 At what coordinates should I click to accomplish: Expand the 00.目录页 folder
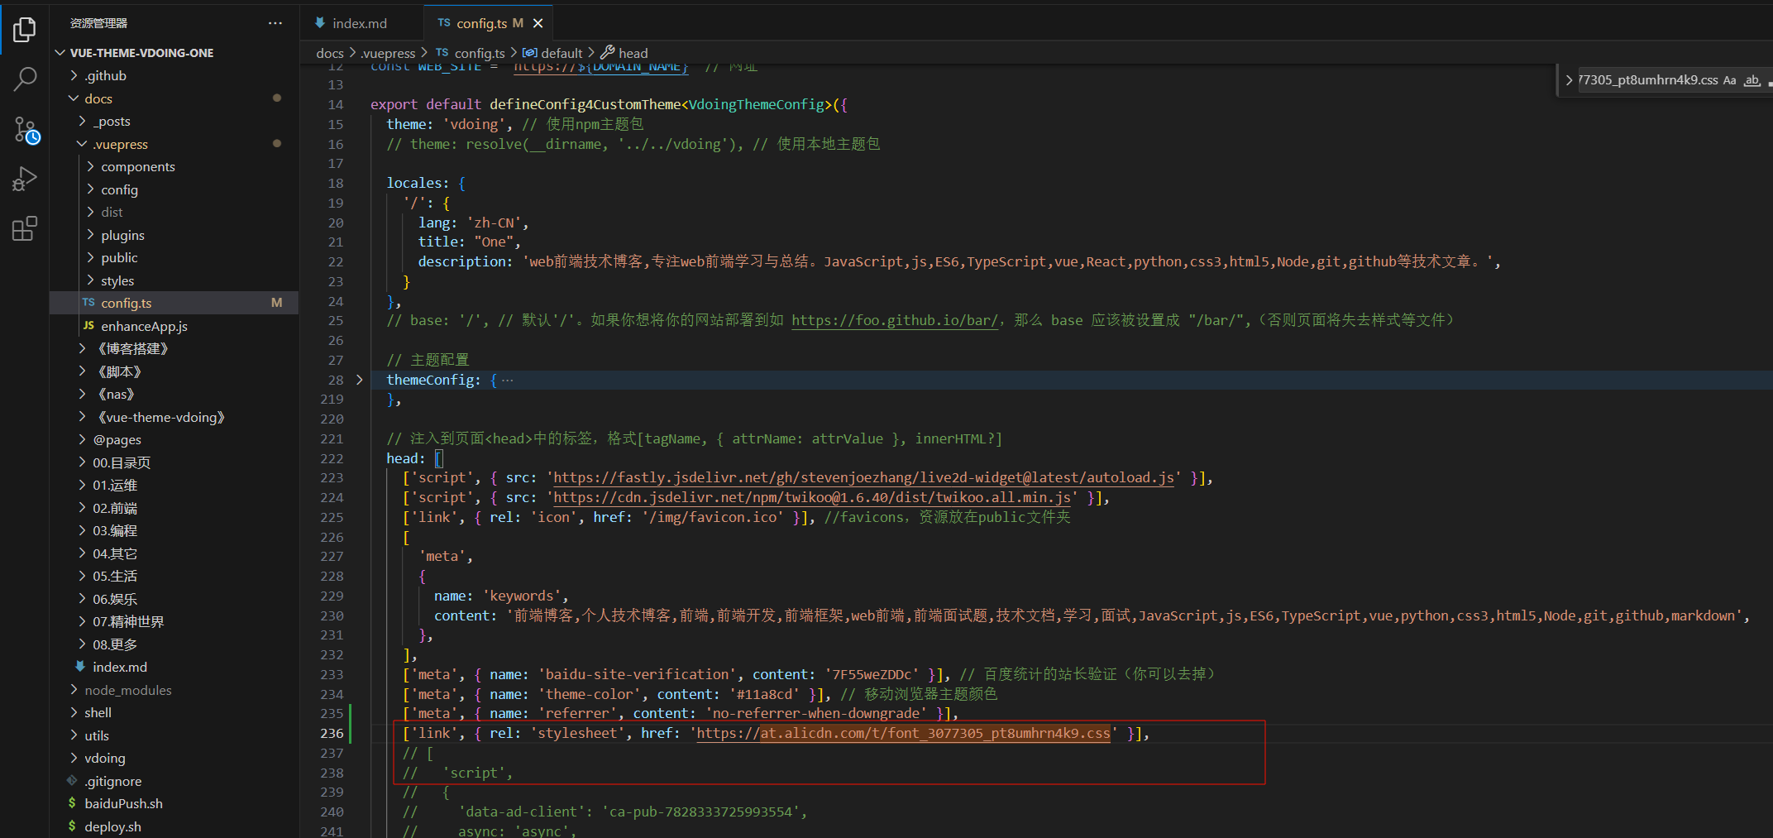click(82, 462)
